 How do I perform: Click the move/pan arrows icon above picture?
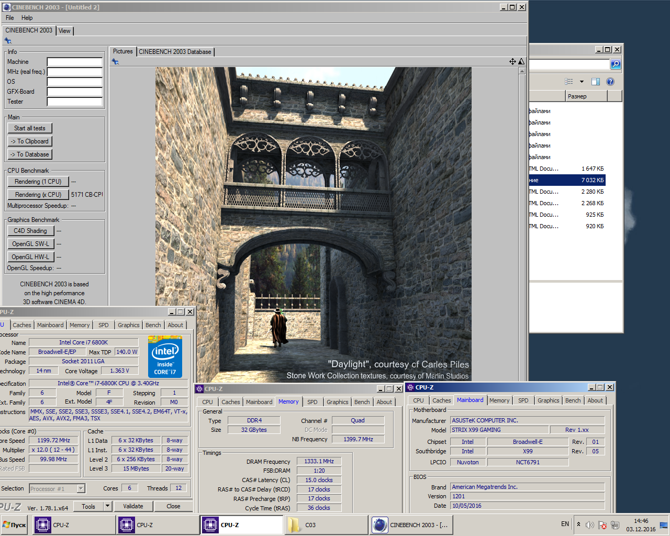512,62
